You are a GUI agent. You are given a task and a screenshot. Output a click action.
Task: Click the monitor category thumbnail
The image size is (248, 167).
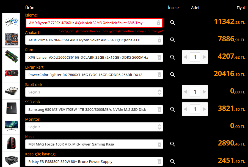tap(11, 126)
